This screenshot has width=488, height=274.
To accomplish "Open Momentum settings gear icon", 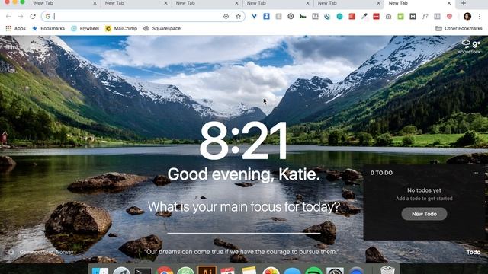I will click(11, 252).
